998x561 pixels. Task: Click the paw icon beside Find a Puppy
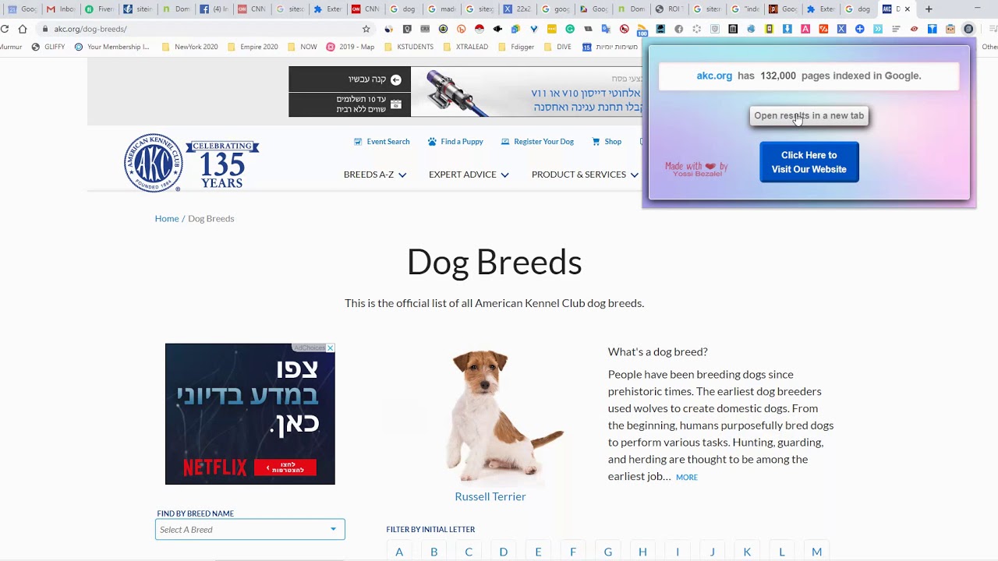pos(432,142)
